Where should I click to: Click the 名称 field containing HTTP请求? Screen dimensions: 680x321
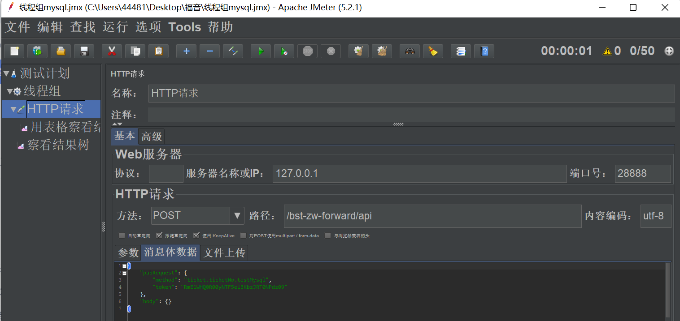pyautogui.click(x=411, y=94)
